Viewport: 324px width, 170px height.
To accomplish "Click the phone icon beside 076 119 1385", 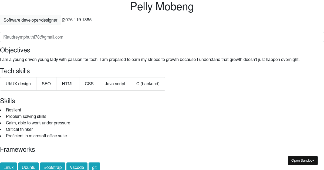I will pos(63,20).
